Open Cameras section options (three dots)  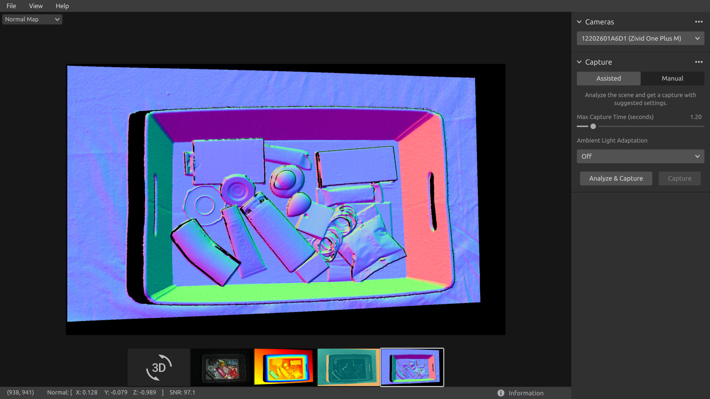[699, 22]
